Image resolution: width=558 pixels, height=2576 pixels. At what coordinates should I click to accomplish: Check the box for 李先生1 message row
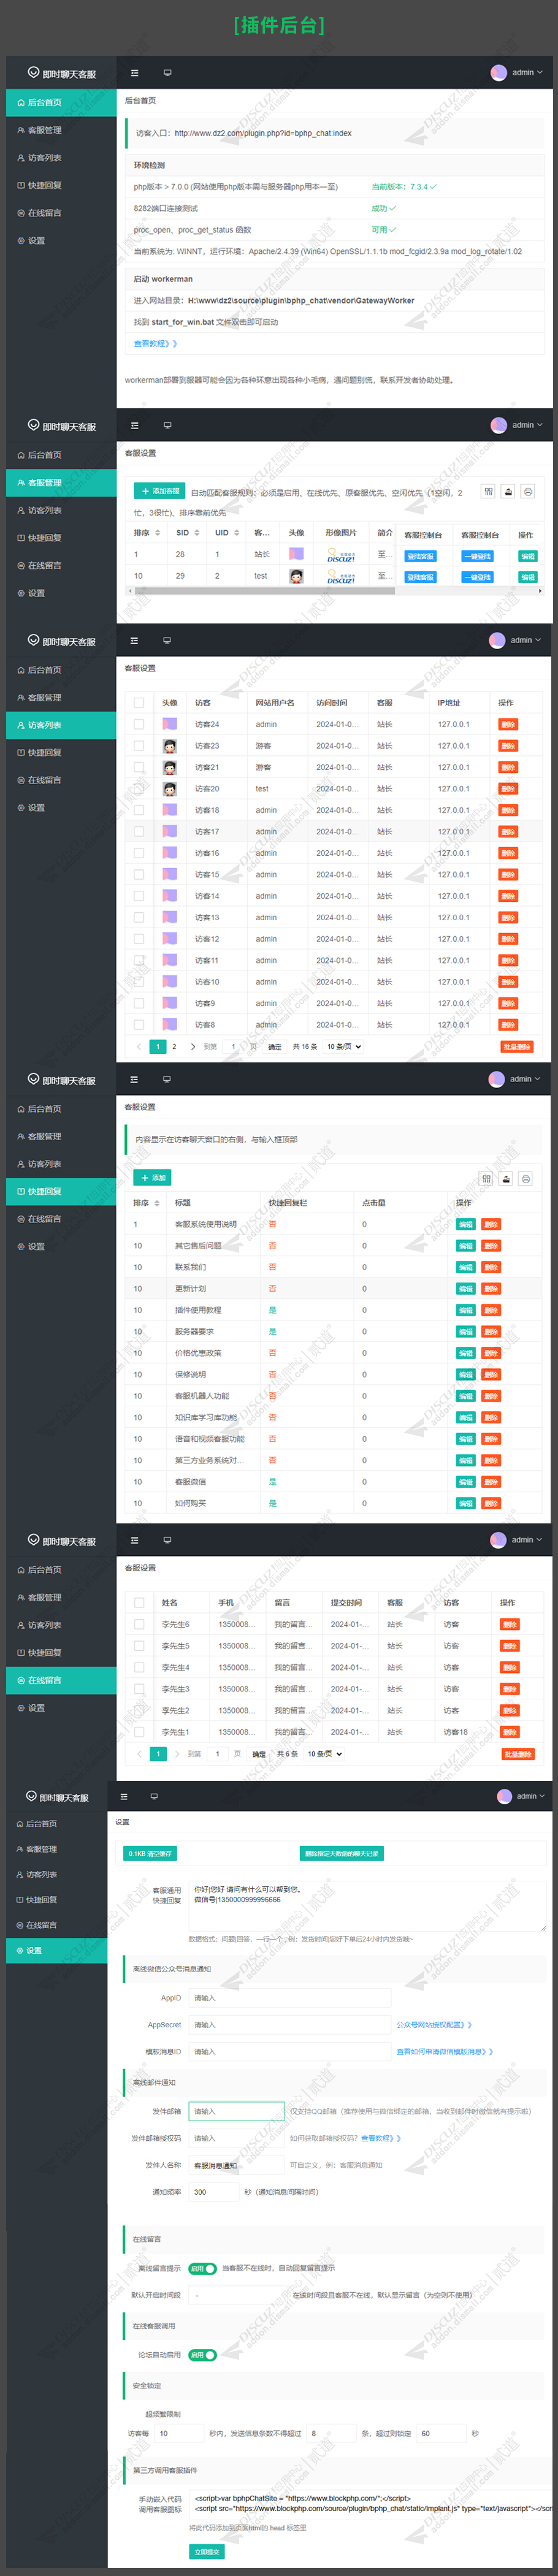[x=139, y=1732]
